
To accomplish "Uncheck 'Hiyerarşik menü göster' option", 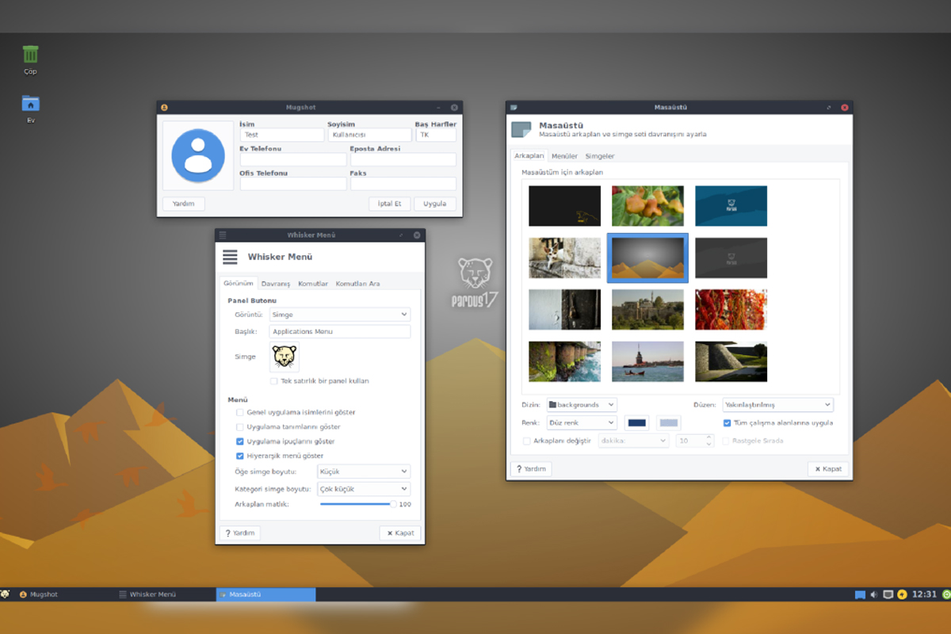I will [x=240, y=456].
